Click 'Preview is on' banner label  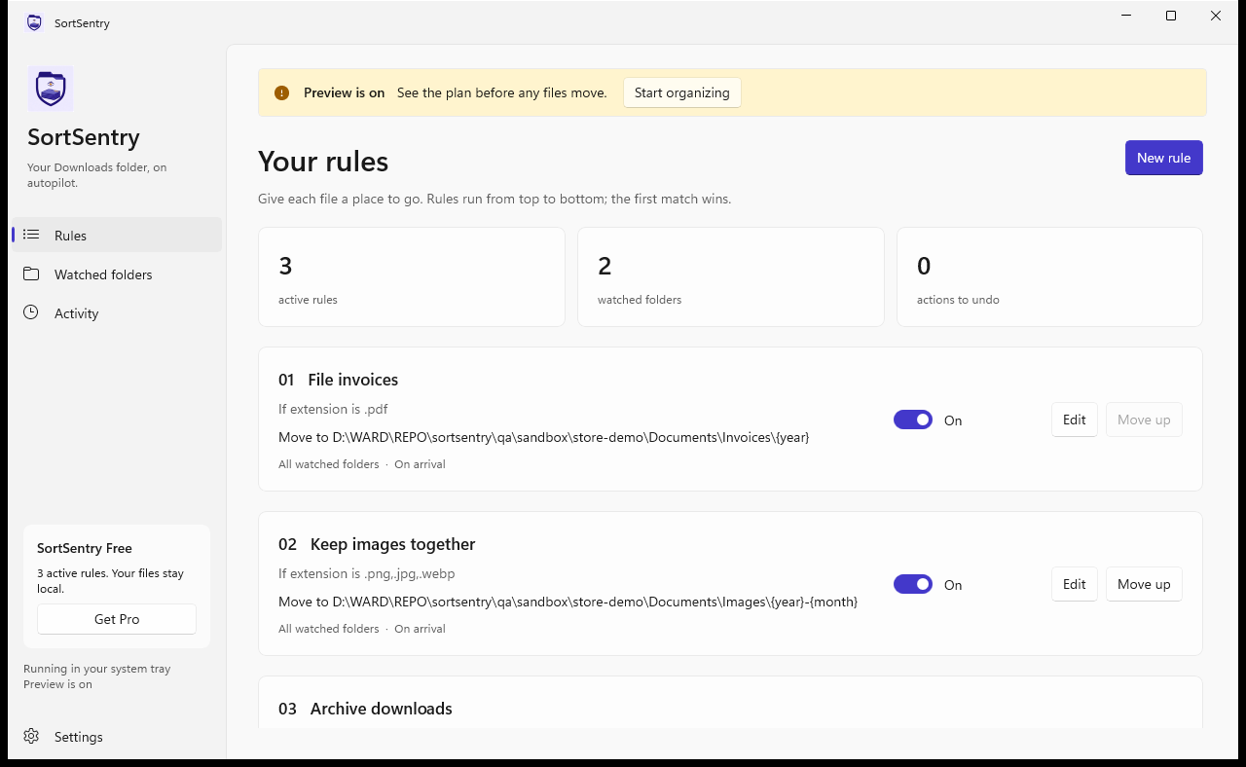point(344,92)
